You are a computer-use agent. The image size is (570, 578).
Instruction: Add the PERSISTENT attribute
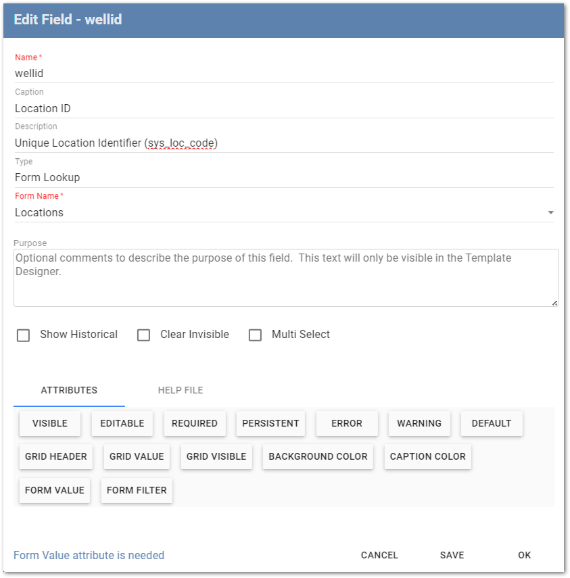[x=270, y=423]
